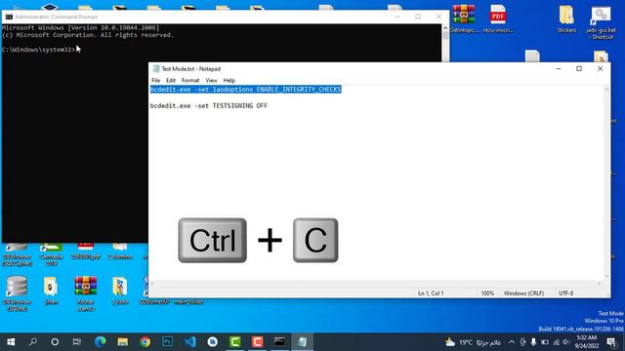This screenshot has width=625, height=351.
Task: Open the File menu in Notepad
Action: tap(155, 80)
